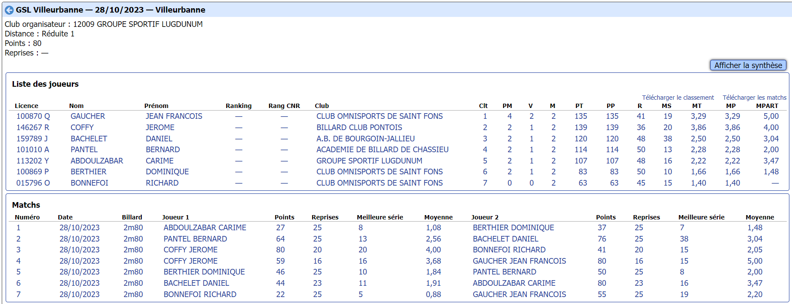Click PT value 139 in COFFY row
Image resolution: width=792 pixels, height=304 pixels.
click(x=581, y=127)
